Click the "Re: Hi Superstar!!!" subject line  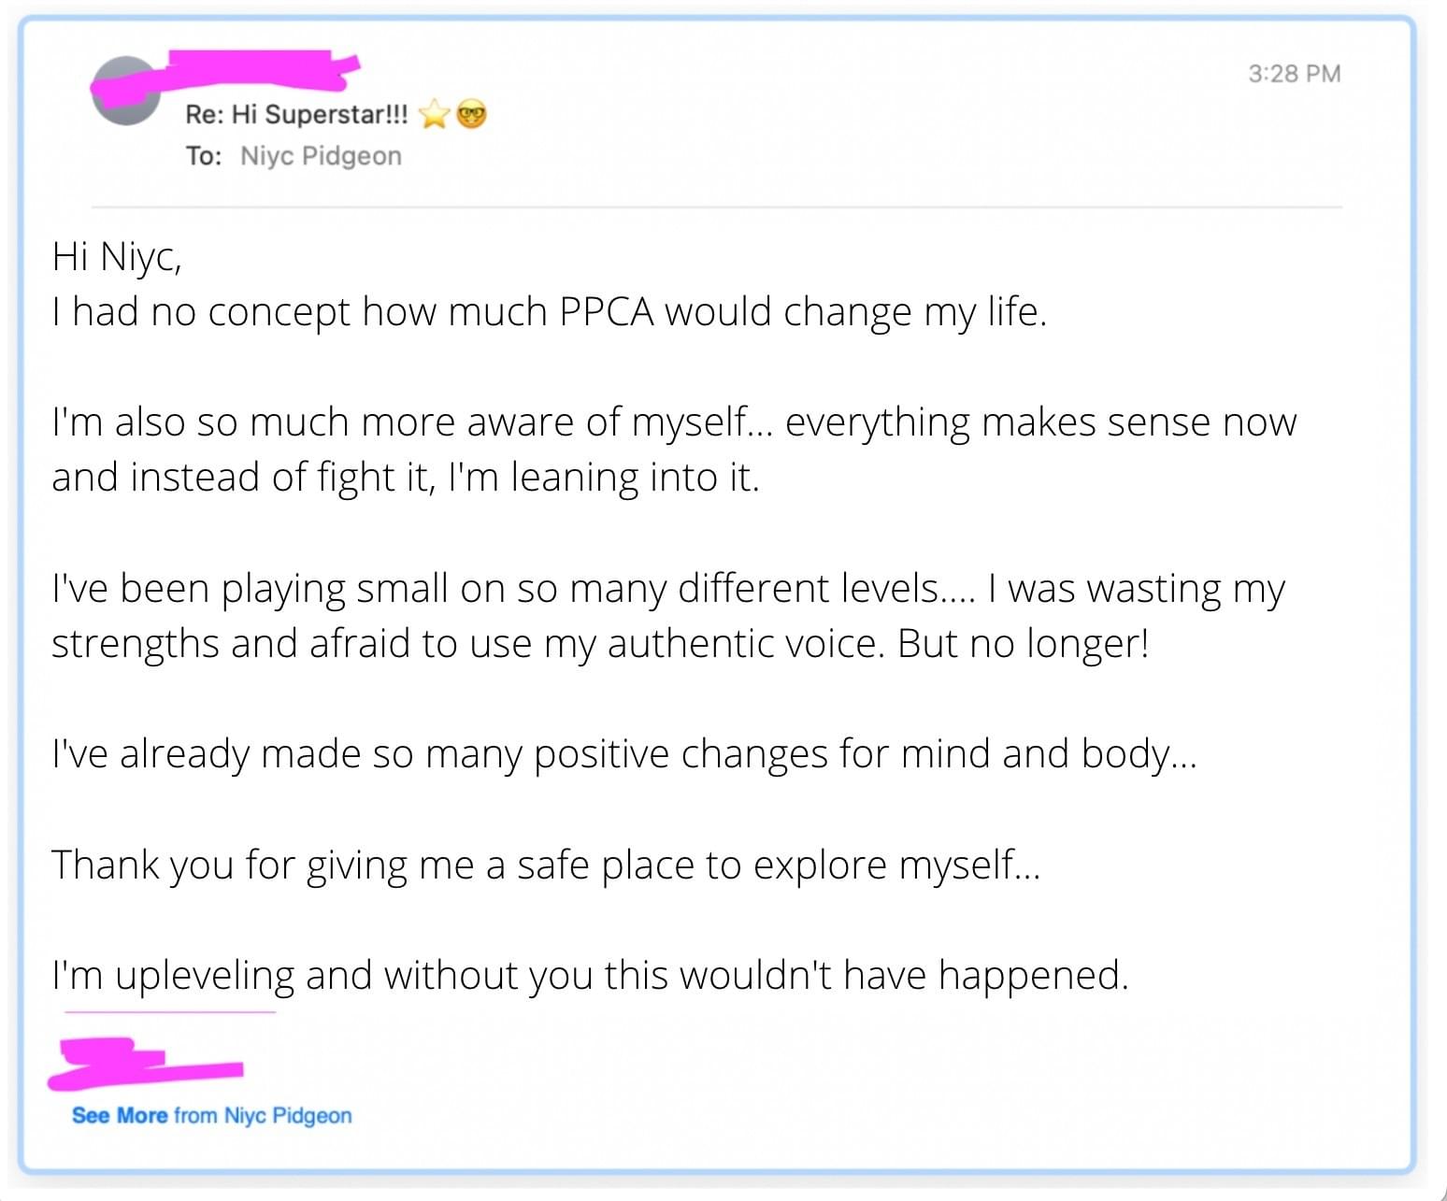[296, 115]
